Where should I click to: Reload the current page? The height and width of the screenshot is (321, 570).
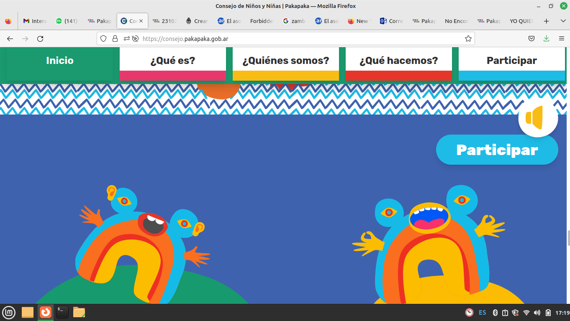point(40,38)
